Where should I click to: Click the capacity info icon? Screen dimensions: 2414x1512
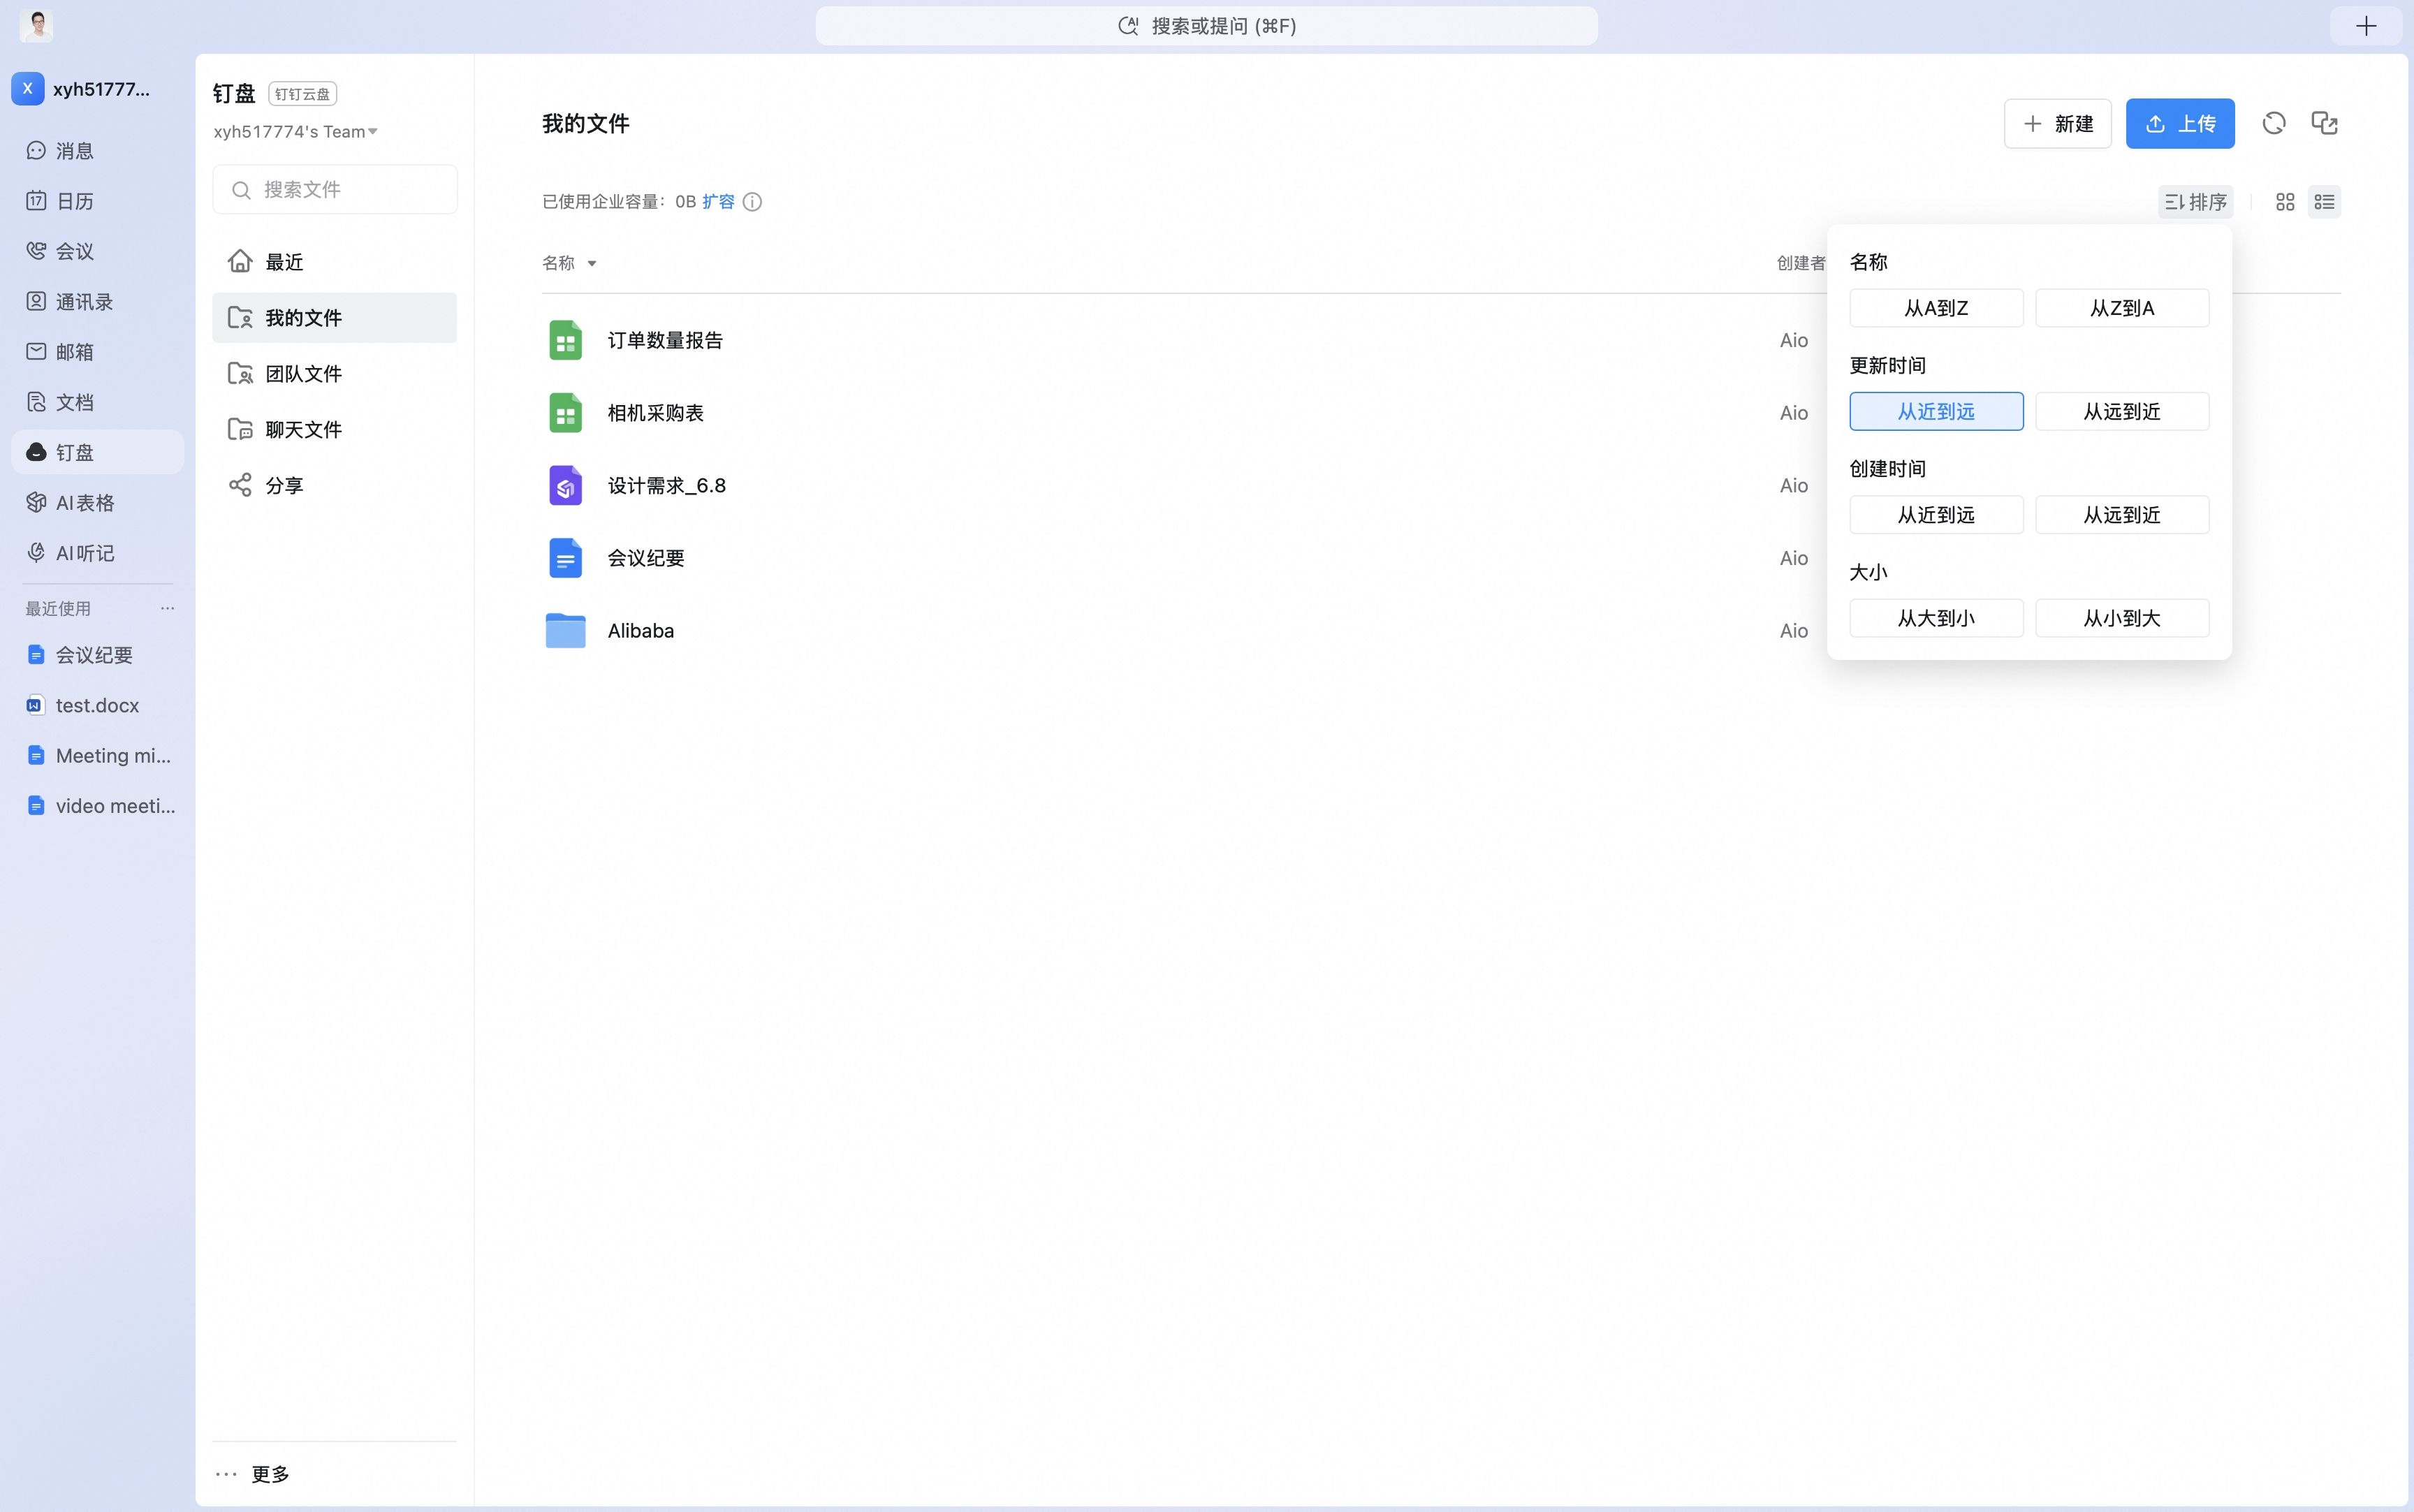(752, 202)
